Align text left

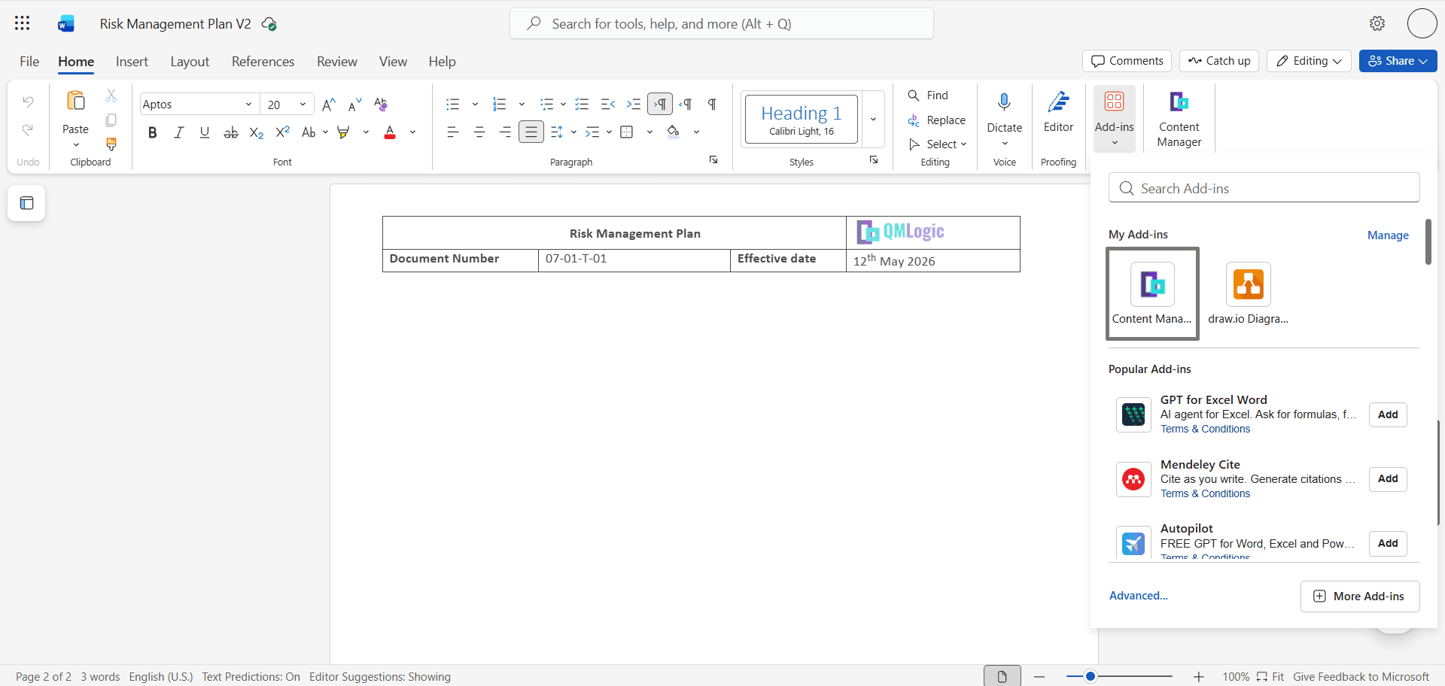[x=453, y=132]
